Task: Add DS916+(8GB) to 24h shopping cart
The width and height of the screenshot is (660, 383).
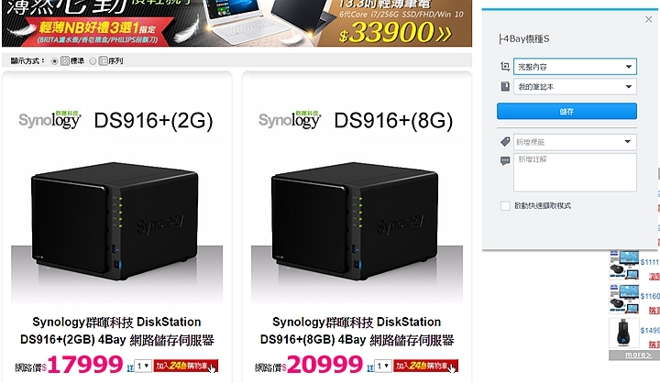Action: click(x=425, y=366)
